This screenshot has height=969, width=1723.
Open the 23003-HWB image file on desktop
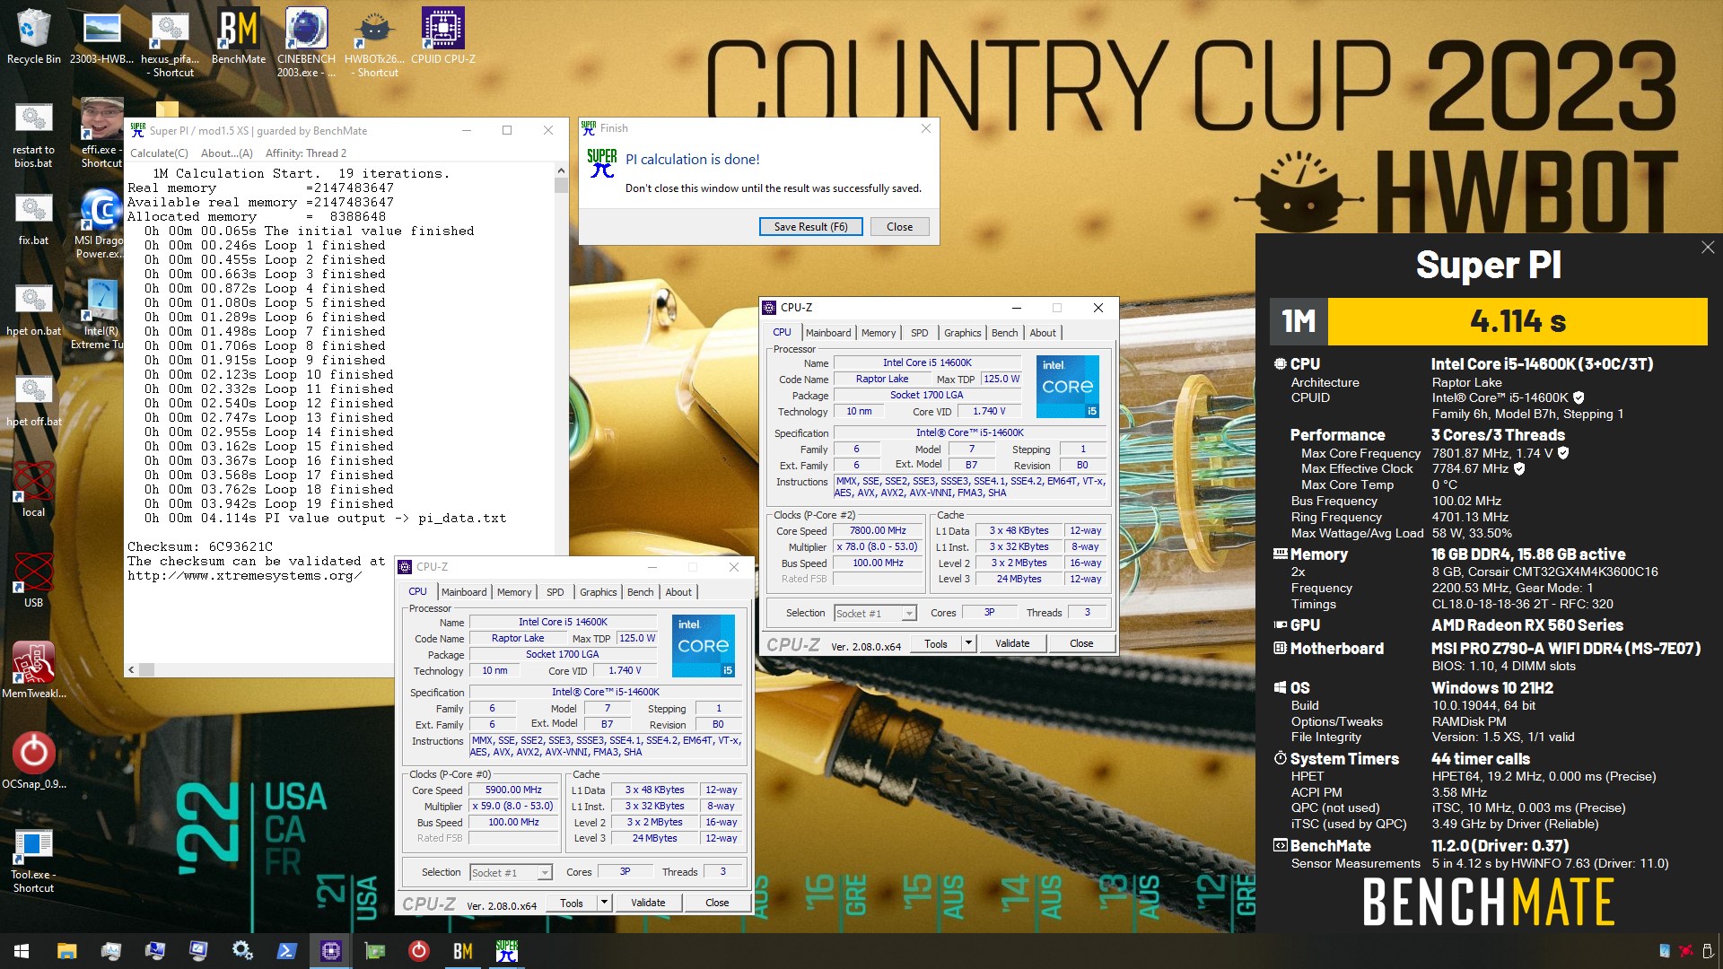tap(101, 38)
